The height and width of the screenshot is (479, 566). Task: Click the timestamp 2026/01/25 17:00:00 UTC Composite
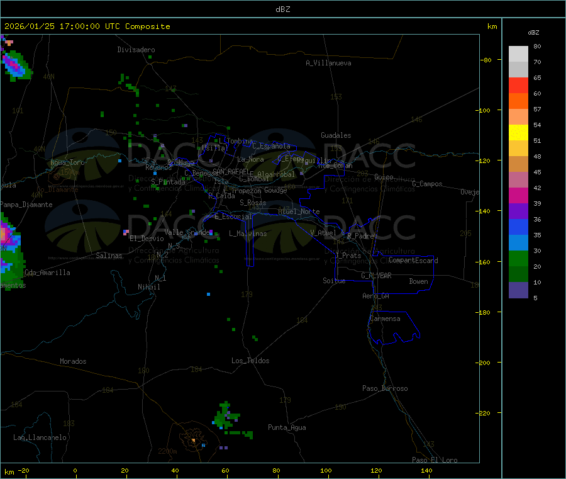(87, 26)
